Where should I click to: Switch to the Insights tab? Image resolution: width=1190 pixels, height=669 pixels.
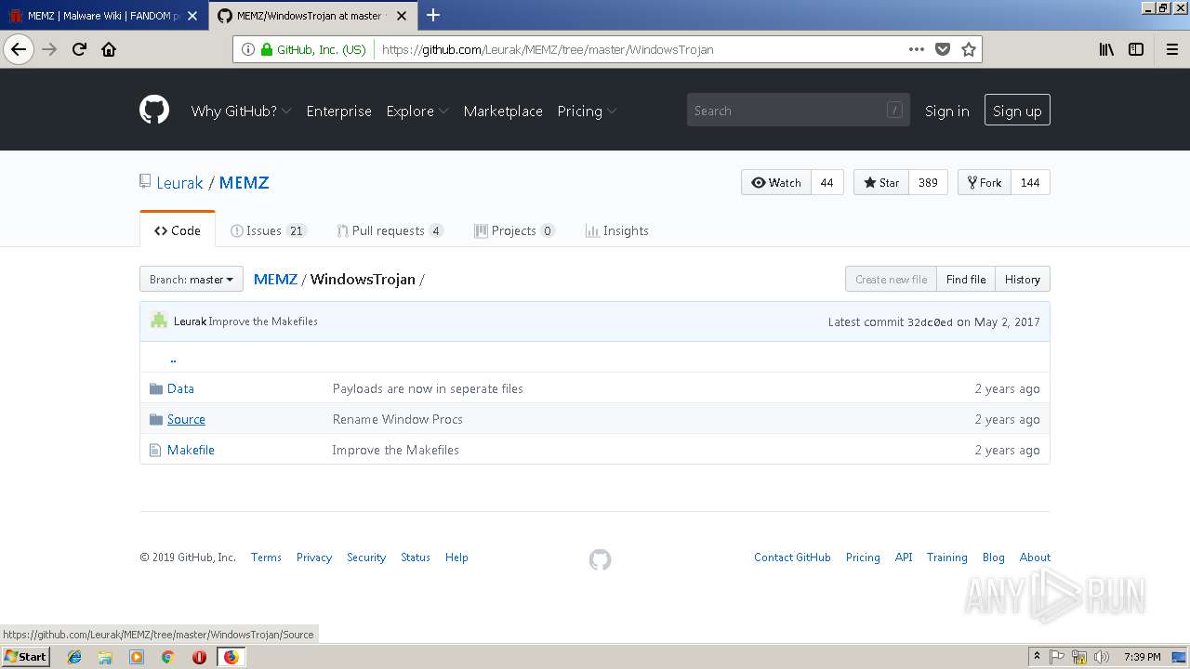616,230
